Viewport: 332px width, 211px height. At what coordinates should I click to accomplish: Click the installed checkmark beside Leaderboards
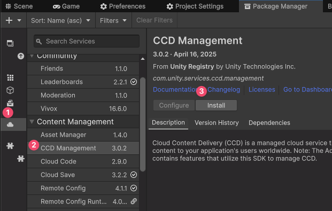click(134, 82)
